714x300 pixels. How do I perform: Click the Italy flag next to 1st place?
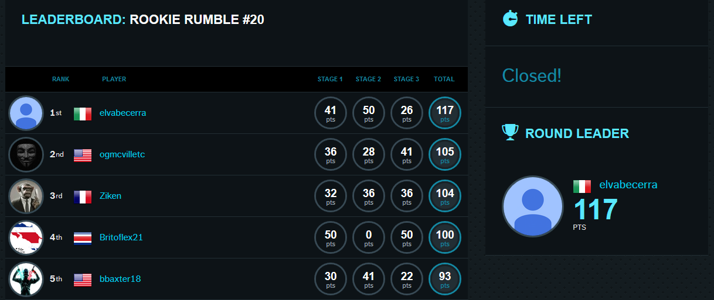83,113
